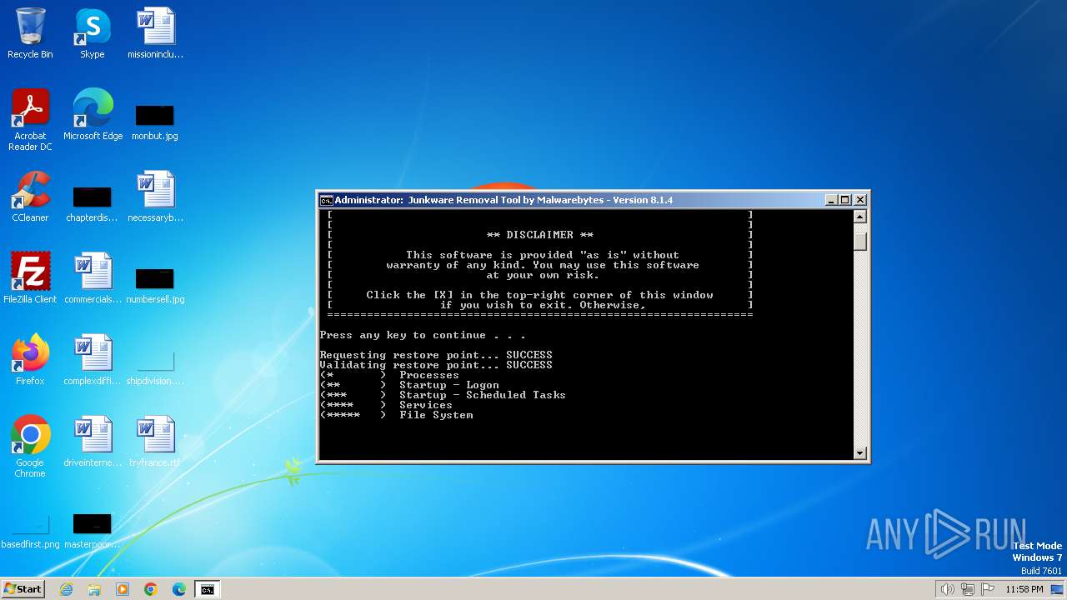This screenshot has width=1067, height=600.
Task: Close the Junkware Removal Tool window
Action: pyautogui.click(x=860, y=200)
